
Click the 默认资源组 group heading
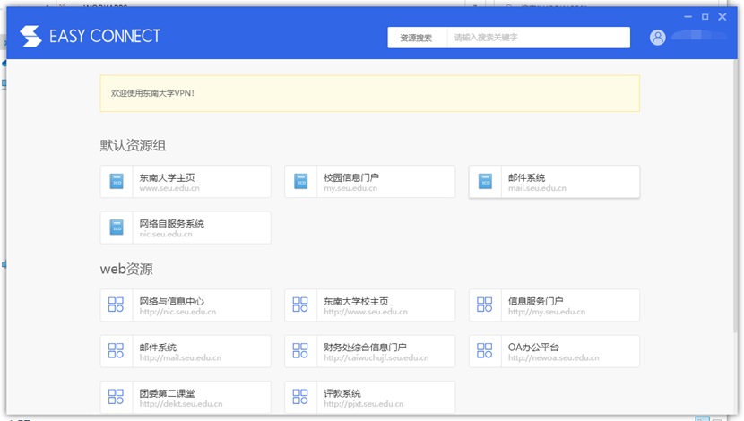coord(133,145)
